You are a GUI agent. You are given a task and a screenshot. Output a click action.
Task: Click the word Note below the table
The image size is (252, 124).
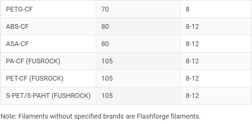click(x=9, y=116)
